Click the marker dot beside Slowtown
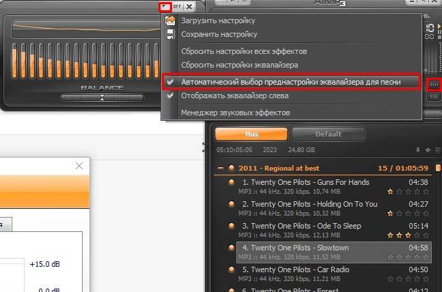The width and height of the screenshot is (442, 292). click(232, 248)
